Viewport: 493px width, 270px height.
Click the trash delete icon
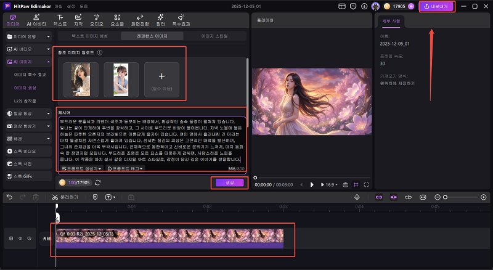pyautogui.click(x=36, y=197)
